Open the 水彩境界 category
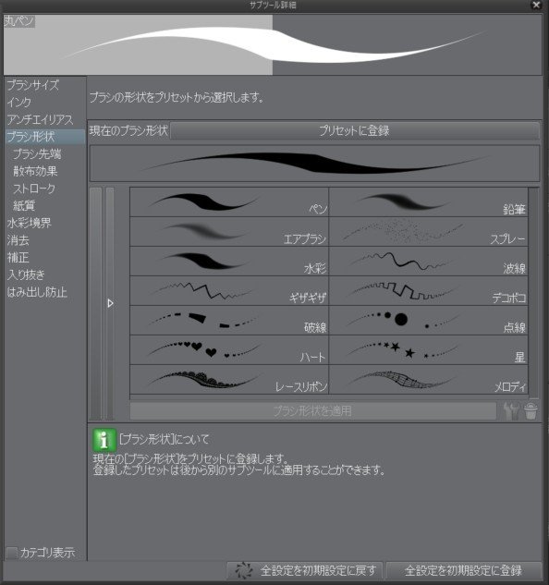This screenshot has width=549, height=585. click(45, 223)
